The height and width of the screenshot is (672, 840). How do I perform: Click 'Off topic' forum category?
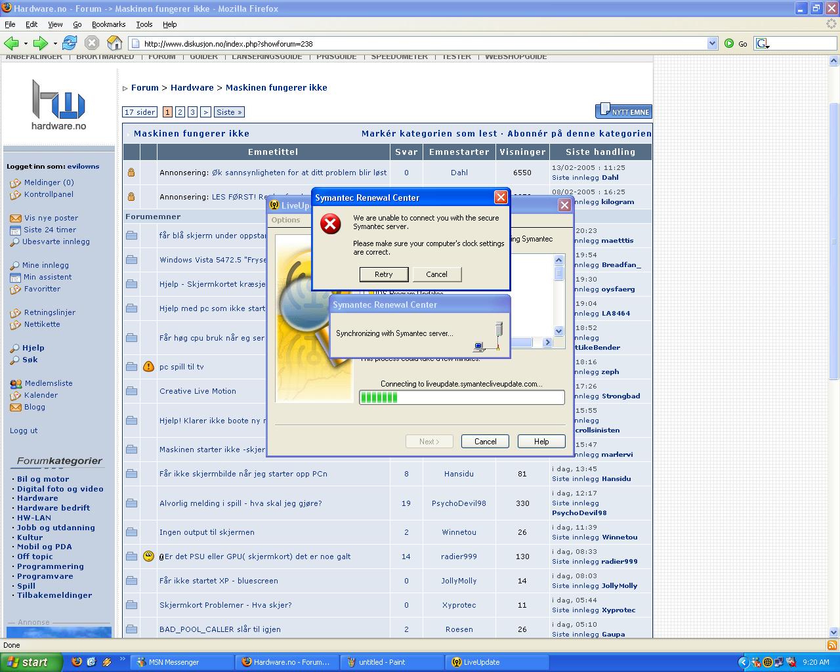tap(35, 556)
